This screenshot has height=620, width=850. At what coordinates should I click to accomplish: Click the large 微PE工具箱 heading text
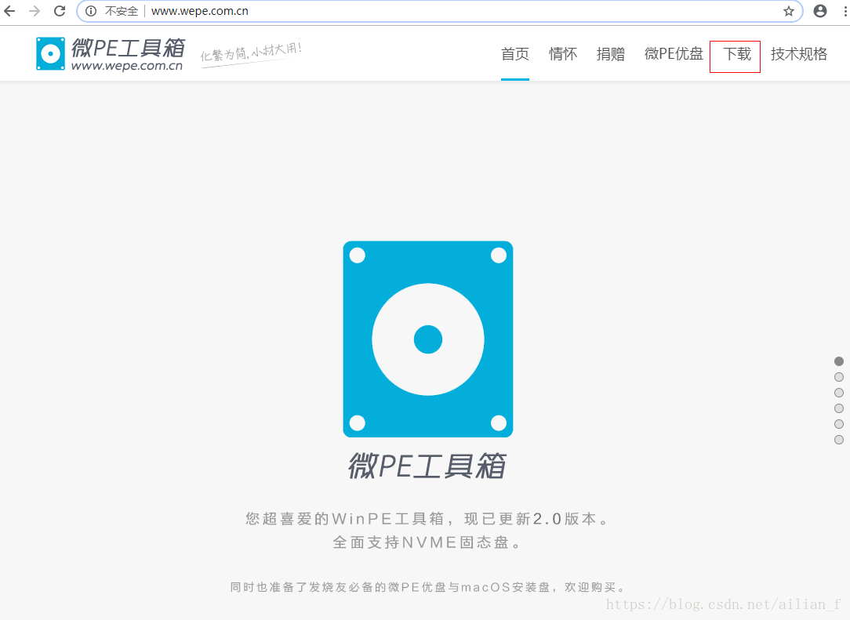click(427, 466)
